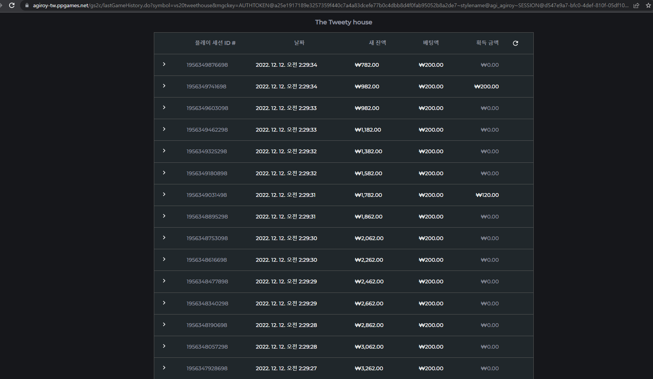The height and width of the screenshot is (379, 653).
Task: Expand row for session 1956348477898
Action: pyautogui.click(x=164, y=281)
